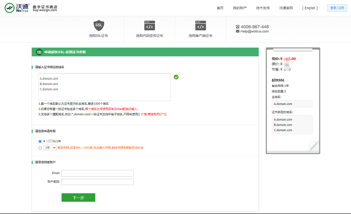Click the envelope icon beside Help@wotrus.com

[238, 32]
